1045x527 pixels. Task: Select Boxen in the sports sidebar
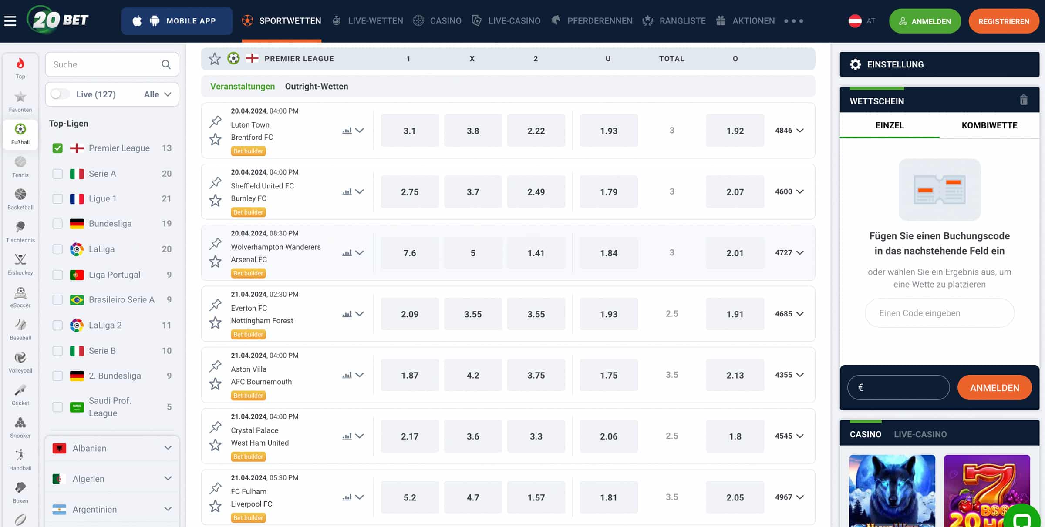pos(20,493)
